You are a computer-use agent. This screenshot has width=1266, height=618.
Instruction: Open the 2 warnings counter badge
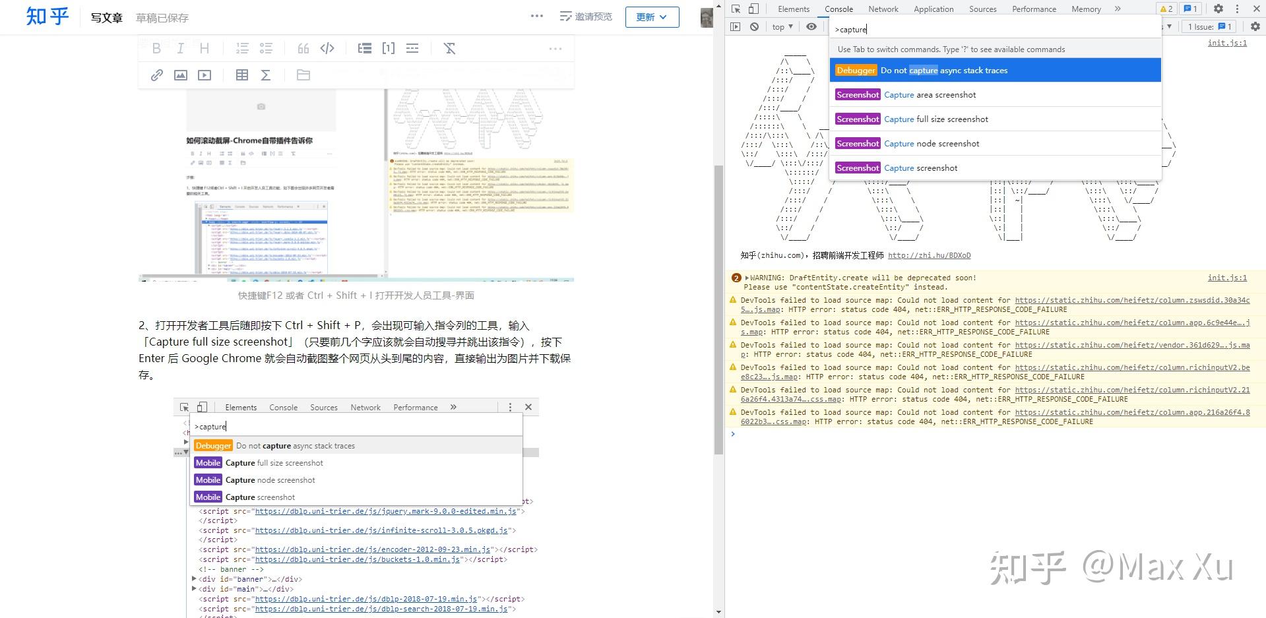click(x=1166, y=9)
